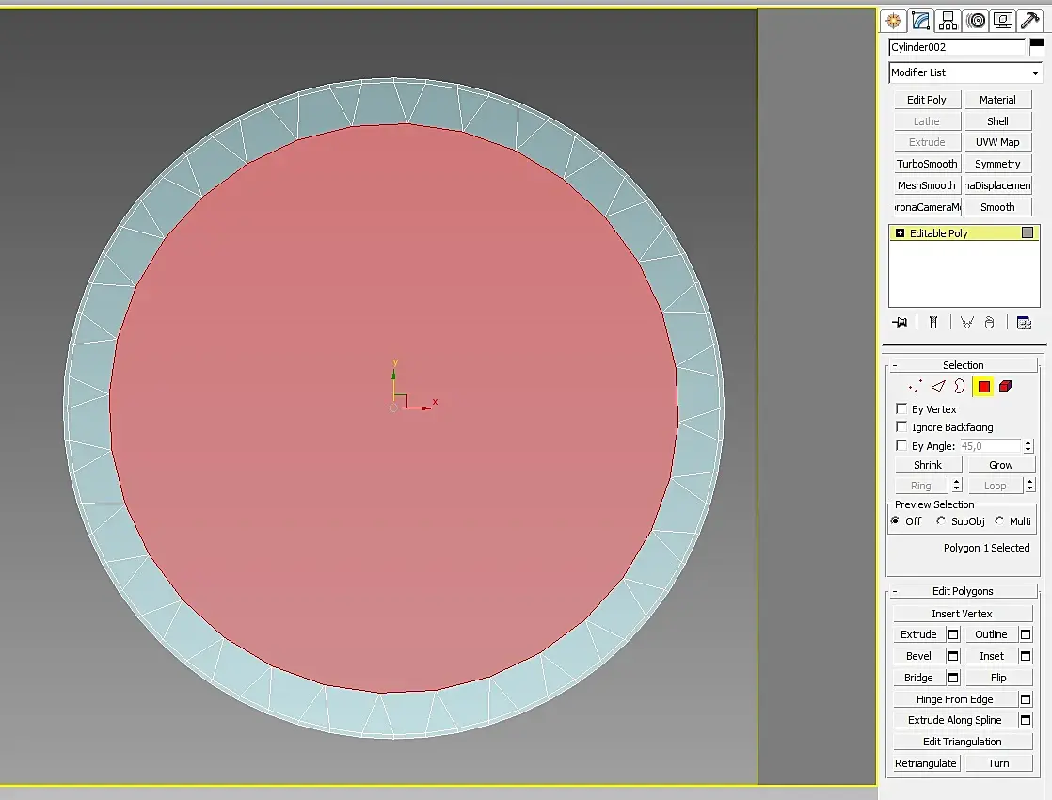Click Remove Modifier trash icon
Image resolution: width=1052 pixels, height=800 pixels.
pyautogui.click(x=989, y=323)
